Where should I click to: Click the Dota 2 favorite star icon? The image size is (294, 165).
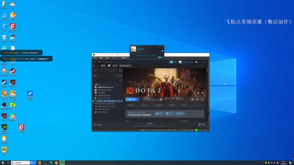click(x=202, y=99)
